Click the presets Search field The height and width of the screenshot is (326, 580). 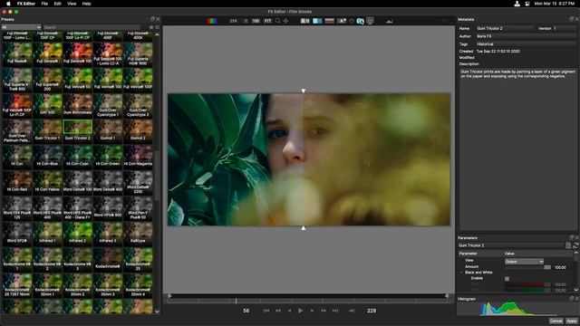coord(92,27)
